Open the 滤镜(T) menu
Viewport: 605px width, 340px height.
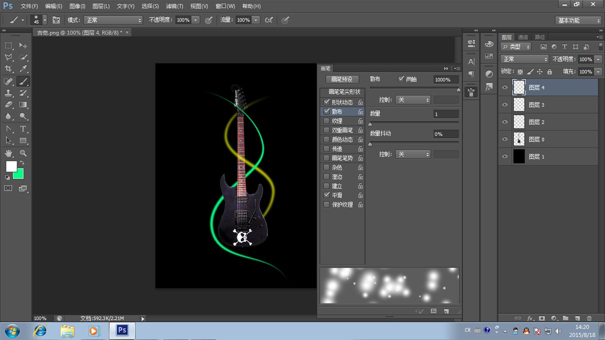click(174, 6)
